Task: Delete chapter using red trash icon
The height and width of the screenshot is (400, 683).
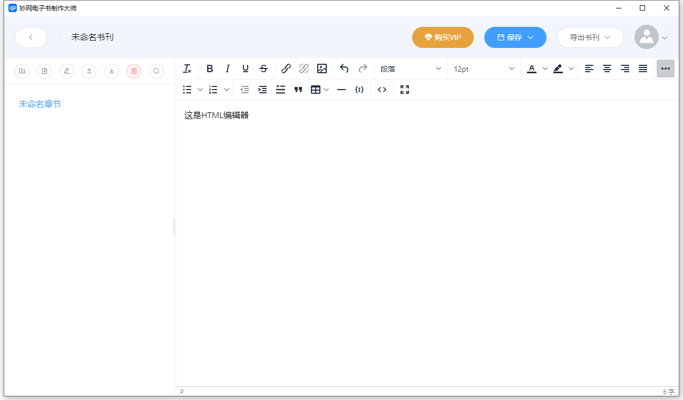Action: 134,71
